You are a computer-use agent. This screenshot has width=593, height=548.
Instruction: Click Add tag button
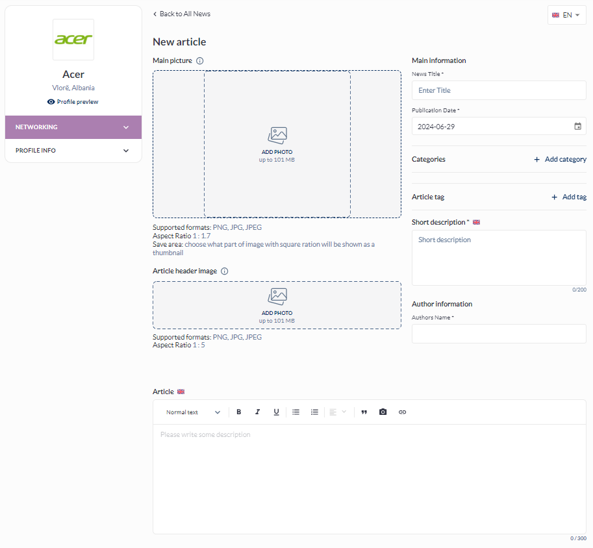click(569, 197)
